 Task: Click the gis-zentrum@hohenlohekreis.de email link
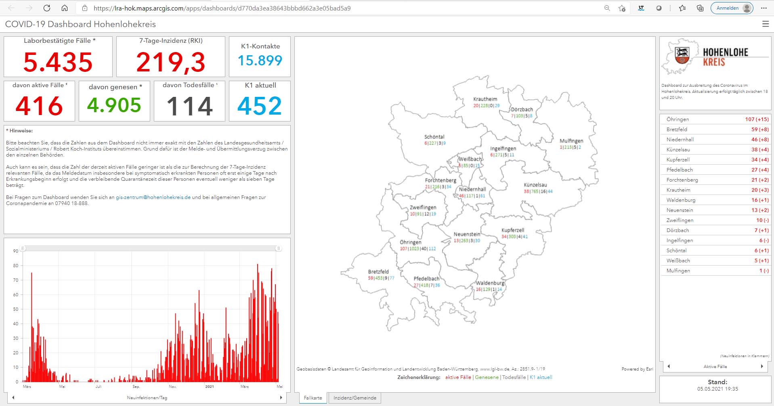153,197
